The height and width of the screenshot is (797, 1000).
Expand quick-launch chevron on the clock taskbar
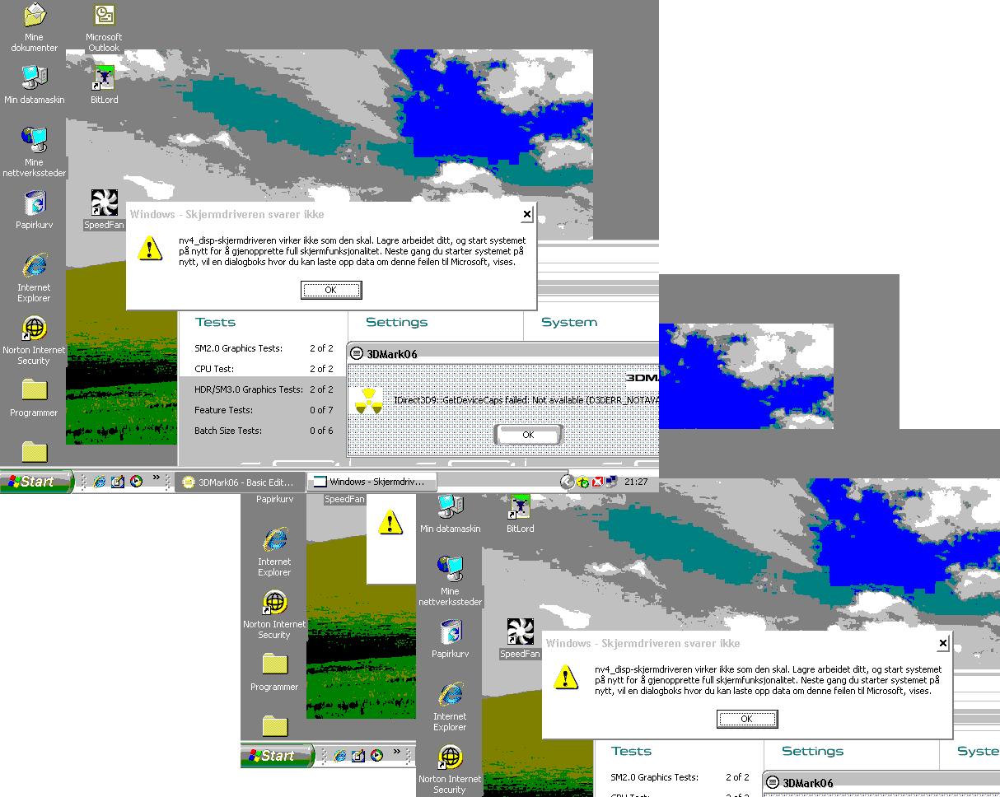click(157, 478)
